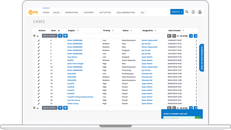This screenshot has width=231, height=130.
Task: Go to next page top arrow
Action: coord(191,36)
